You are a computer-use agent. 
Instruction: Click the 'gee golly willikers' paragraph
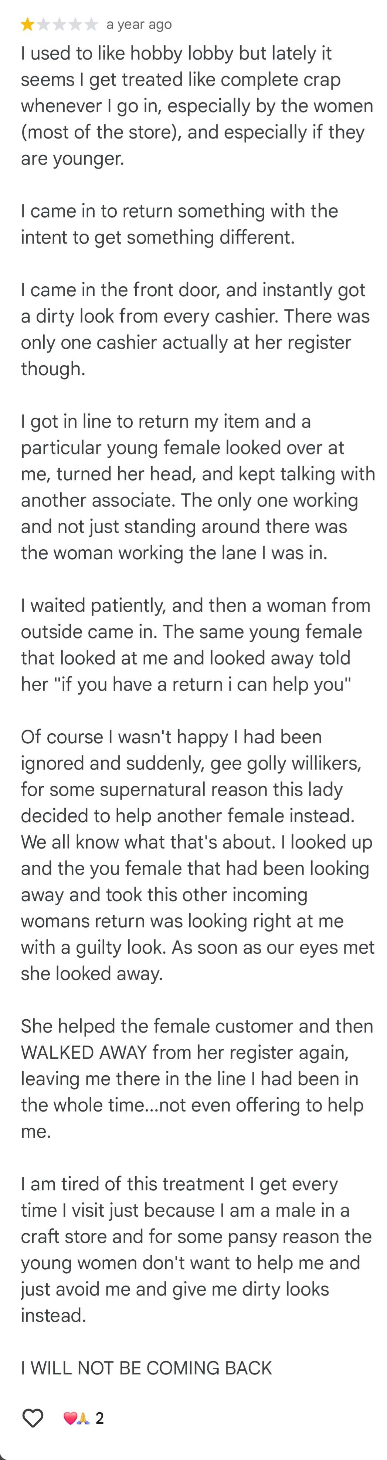pos(197,855)
